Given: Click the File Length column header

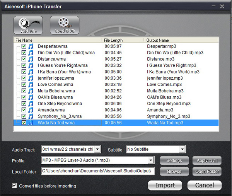Looking at the screenshot, I should [x=123, y=40].
